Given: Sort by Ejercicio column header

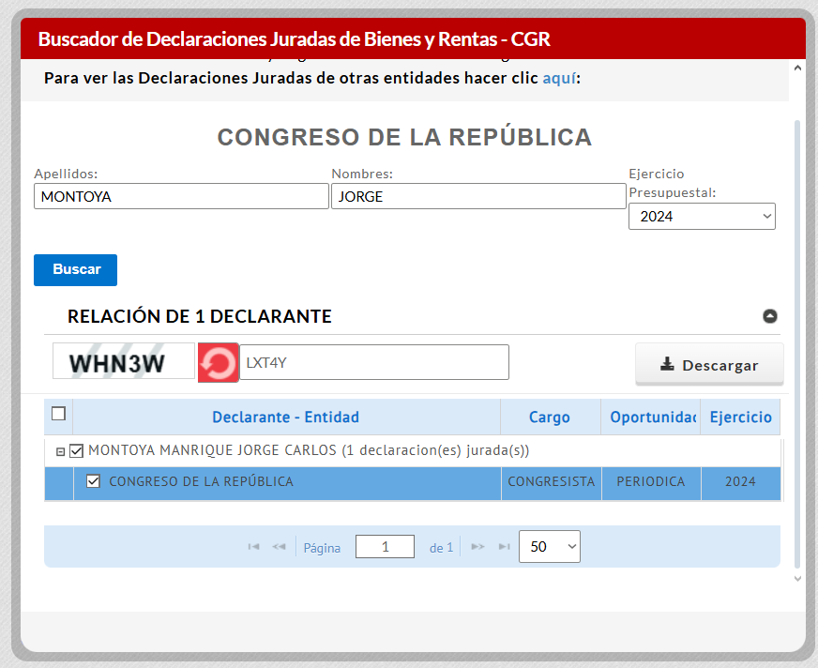Looking at the screenshot, I should pos(741,417).
